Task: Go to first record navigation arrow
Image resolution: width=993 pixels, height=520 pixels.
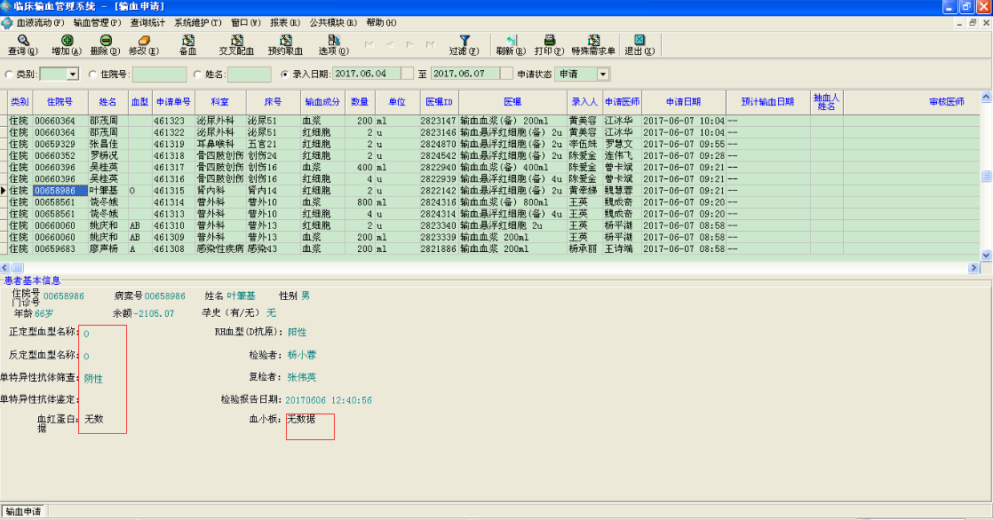Action: click(x=369, y=45)
